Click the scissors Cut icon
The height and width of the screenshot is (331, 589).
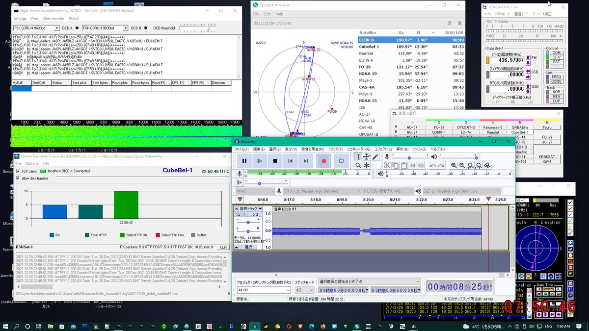[x=387, y=165]
